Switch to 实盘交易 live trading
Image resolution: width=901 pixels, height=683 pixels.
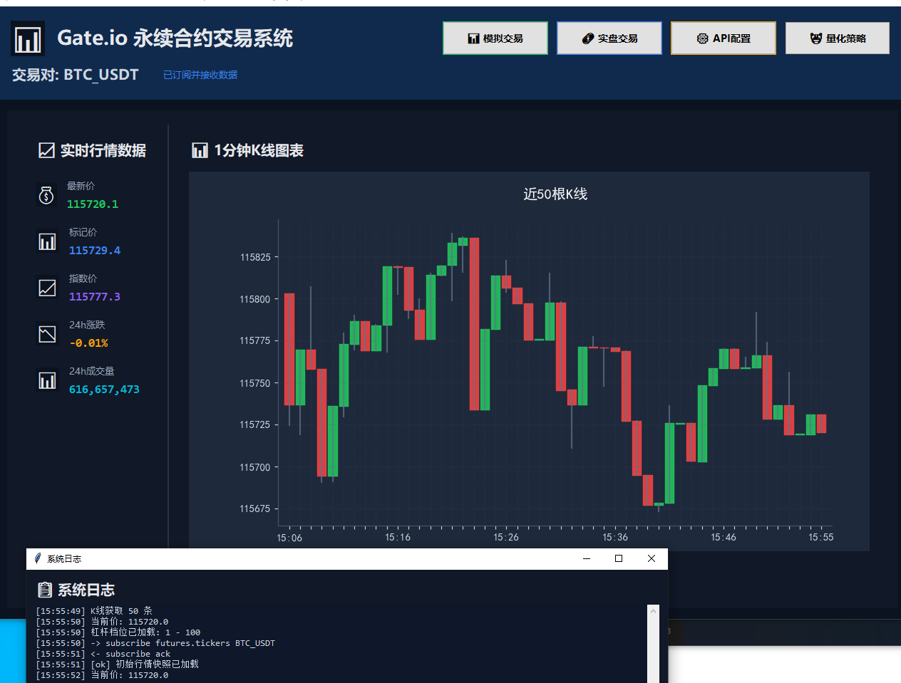tap(609, 38)
